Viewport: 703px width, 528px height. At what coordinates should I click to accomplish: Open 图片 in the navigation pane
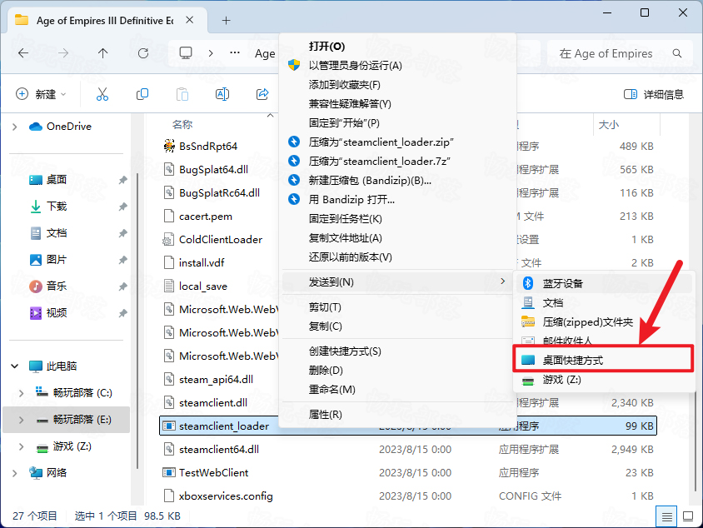point(57,260)
